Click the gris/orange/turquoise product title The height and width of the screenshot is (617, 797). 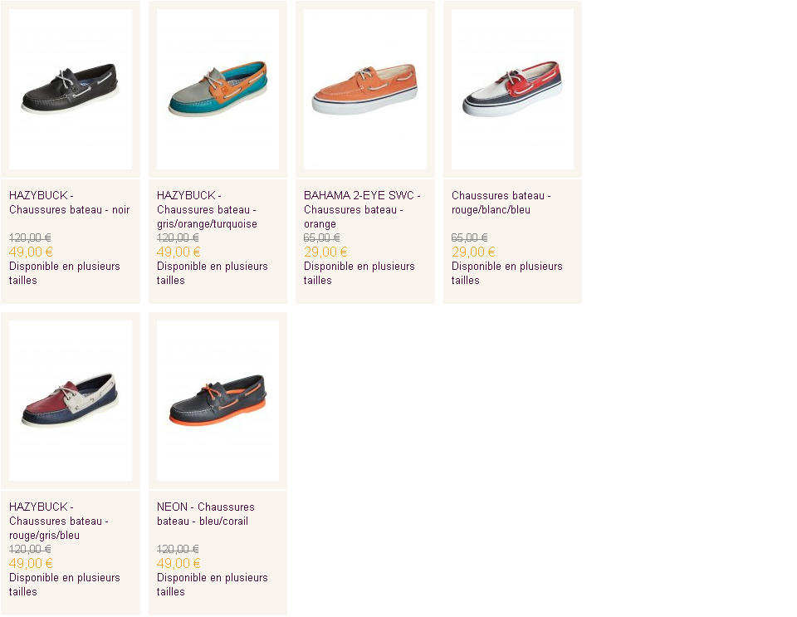coord(207,209)
